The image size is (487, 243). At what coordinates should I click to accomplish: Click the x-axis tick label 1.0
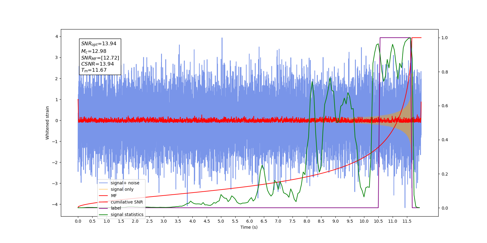pyautogui.click(x=107, y=221)
